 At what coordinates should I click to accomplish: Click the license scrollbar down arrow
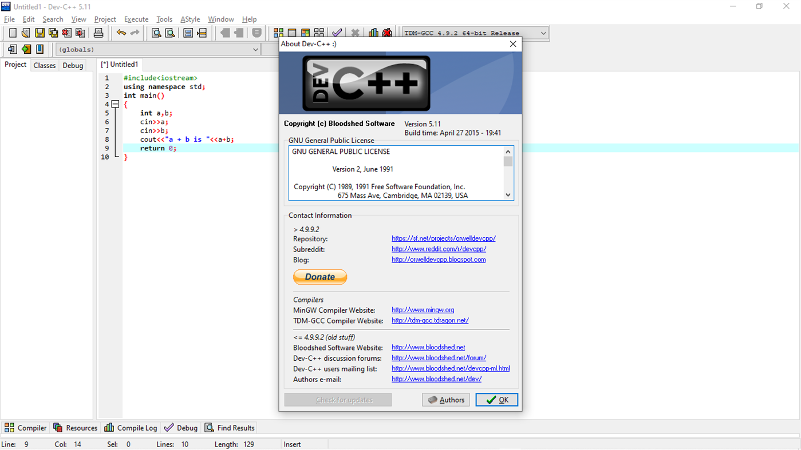(508, 195)
